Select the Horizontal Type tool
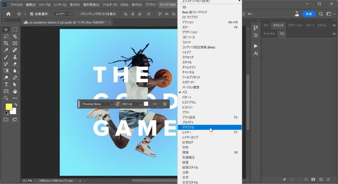Screen dimensions: 338x184 click(6, 84)
